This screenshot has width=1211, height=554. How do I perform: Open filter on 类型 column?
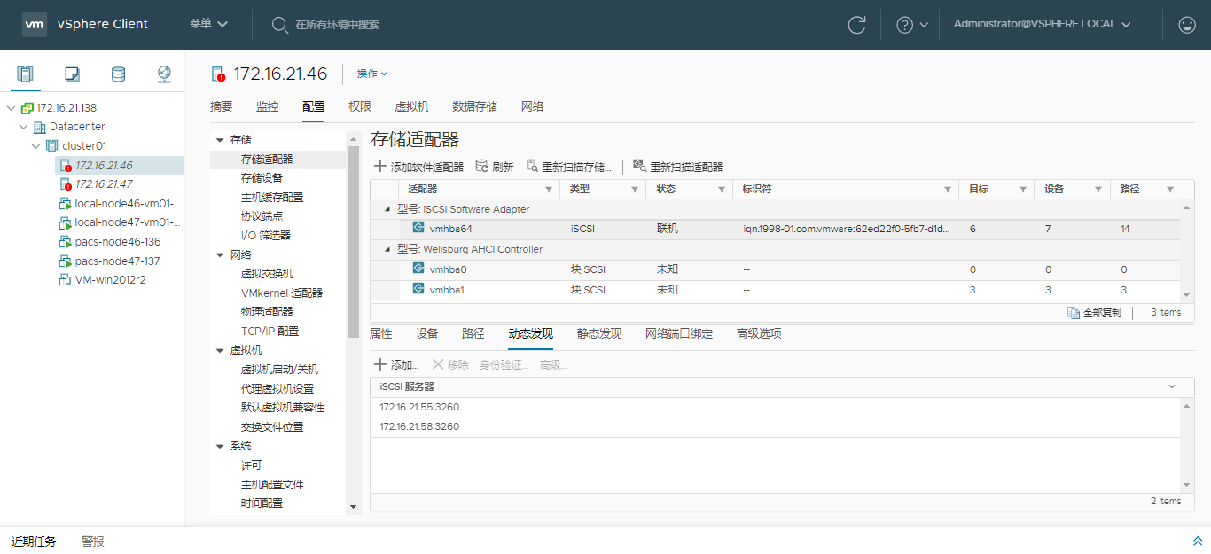tap(634, 190)
